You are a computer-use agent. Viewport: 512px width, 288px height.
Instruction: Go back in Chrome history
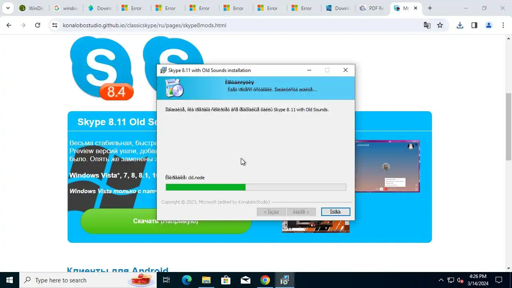(9, 25)
